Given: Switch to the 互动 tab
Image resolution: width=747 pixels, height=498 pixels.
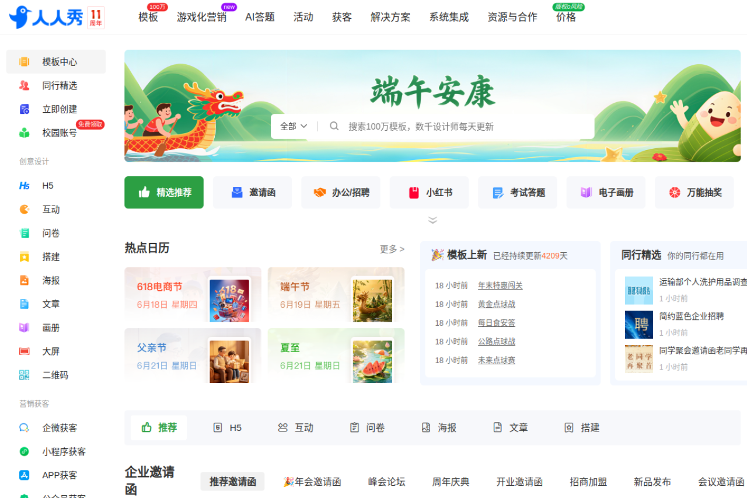Looking at the screenshot, I should 296,428.
